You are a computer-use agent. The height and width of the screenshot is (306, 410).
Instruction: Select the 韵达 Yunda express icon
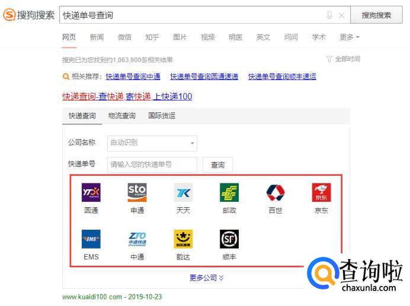click(183, 239)
